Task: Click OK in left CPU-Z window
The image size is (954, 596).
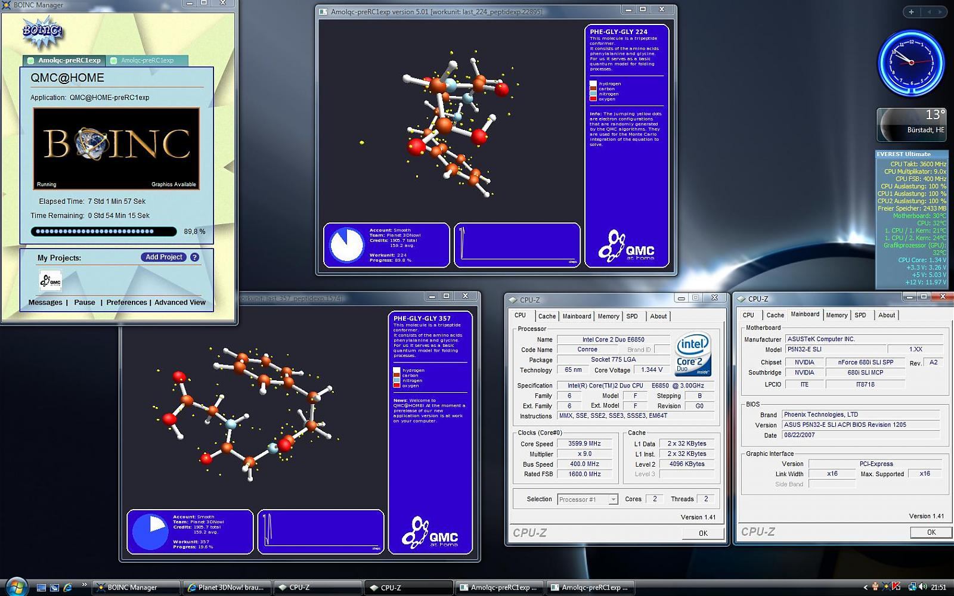Action: point(703,533)
